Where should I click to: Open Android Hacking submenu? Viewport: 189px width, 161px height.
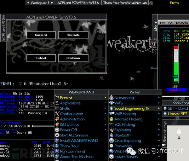[135, 119]
